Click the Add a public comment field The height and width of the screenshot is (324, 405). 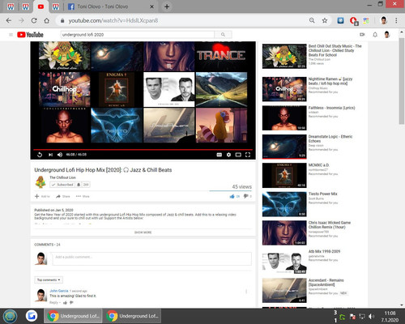tap(151, 258)
